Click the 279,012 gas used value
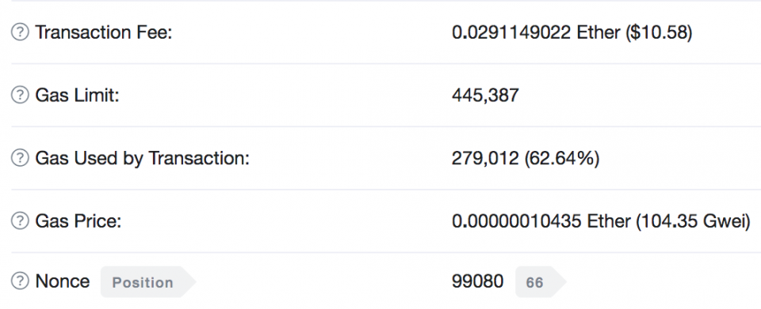The image size is (761, 309). (x=485, y=158)
